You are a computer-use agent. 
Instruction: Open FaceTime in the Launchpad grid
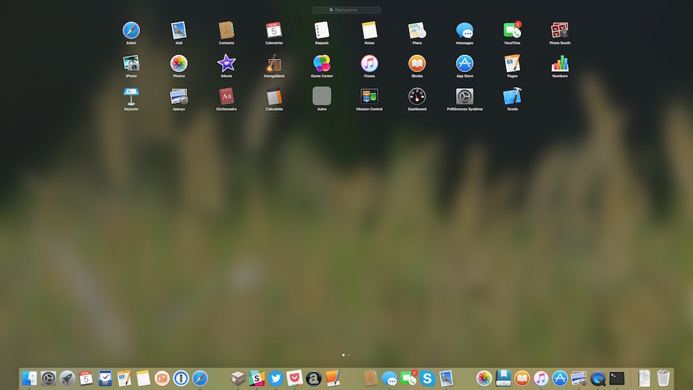coord(512,30)
